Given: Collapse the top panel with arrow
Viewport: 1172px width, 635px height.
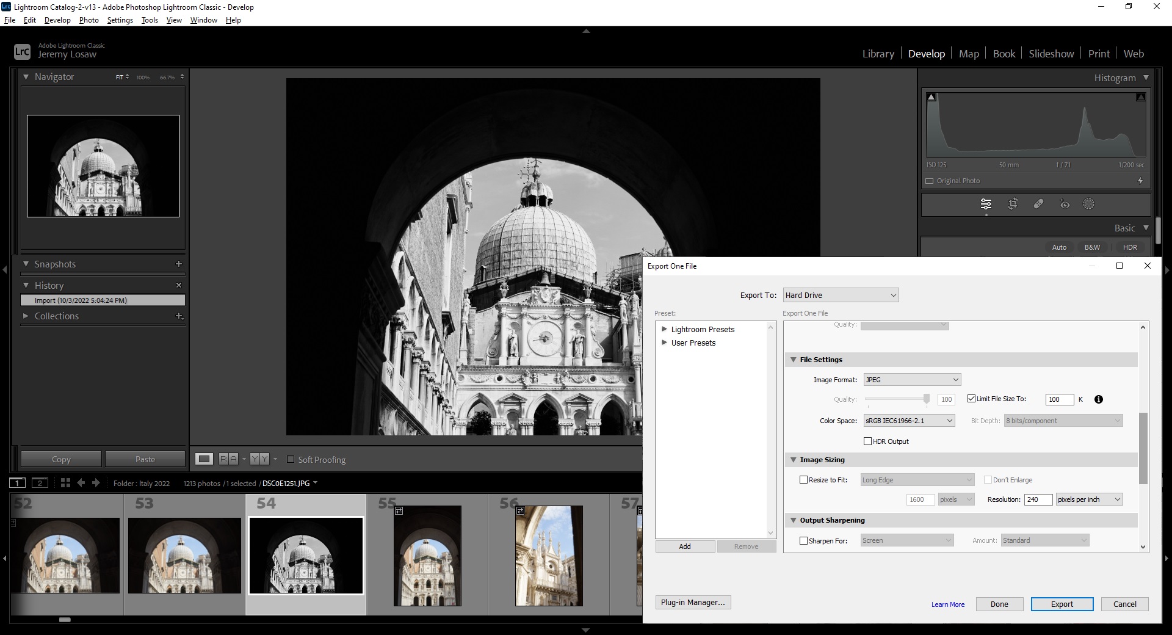Looking at the screenshot, I should click(586, 31).
